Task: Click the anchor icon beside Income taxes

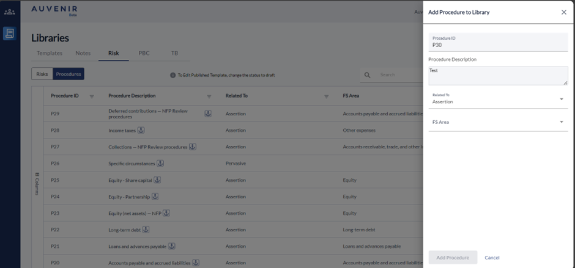Action: click(x=141, y=130)
